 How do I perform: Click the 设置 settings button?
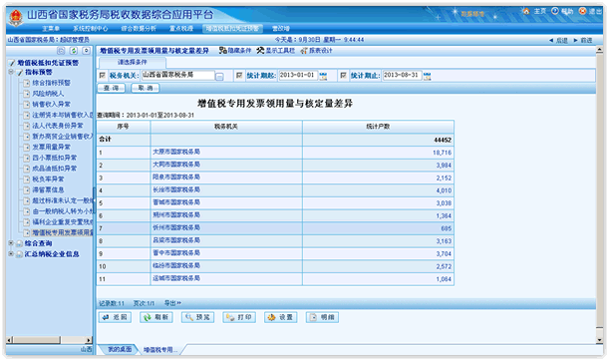[281, 317]
